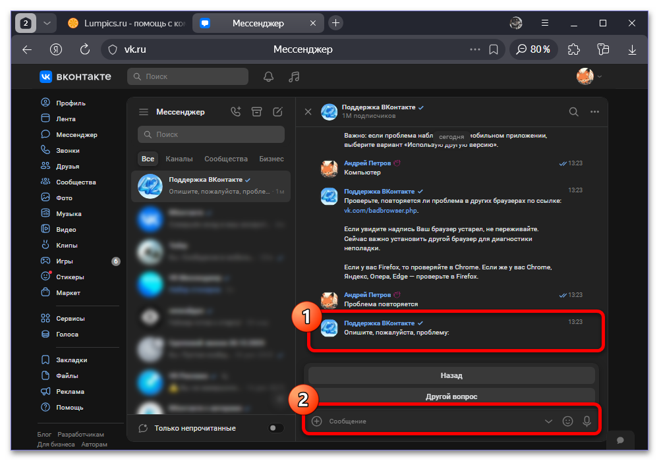Close the Поддержка ВКонтакте chat
659x461 pixels.
(x=308, y=112)
